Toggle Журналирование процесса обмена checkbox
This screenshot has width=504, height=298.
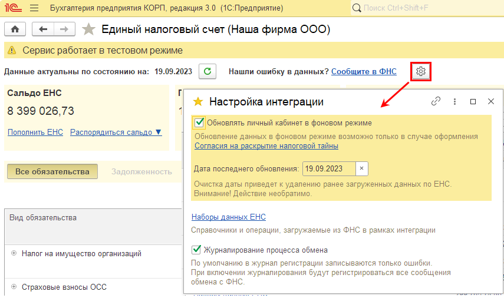(196, 249)
